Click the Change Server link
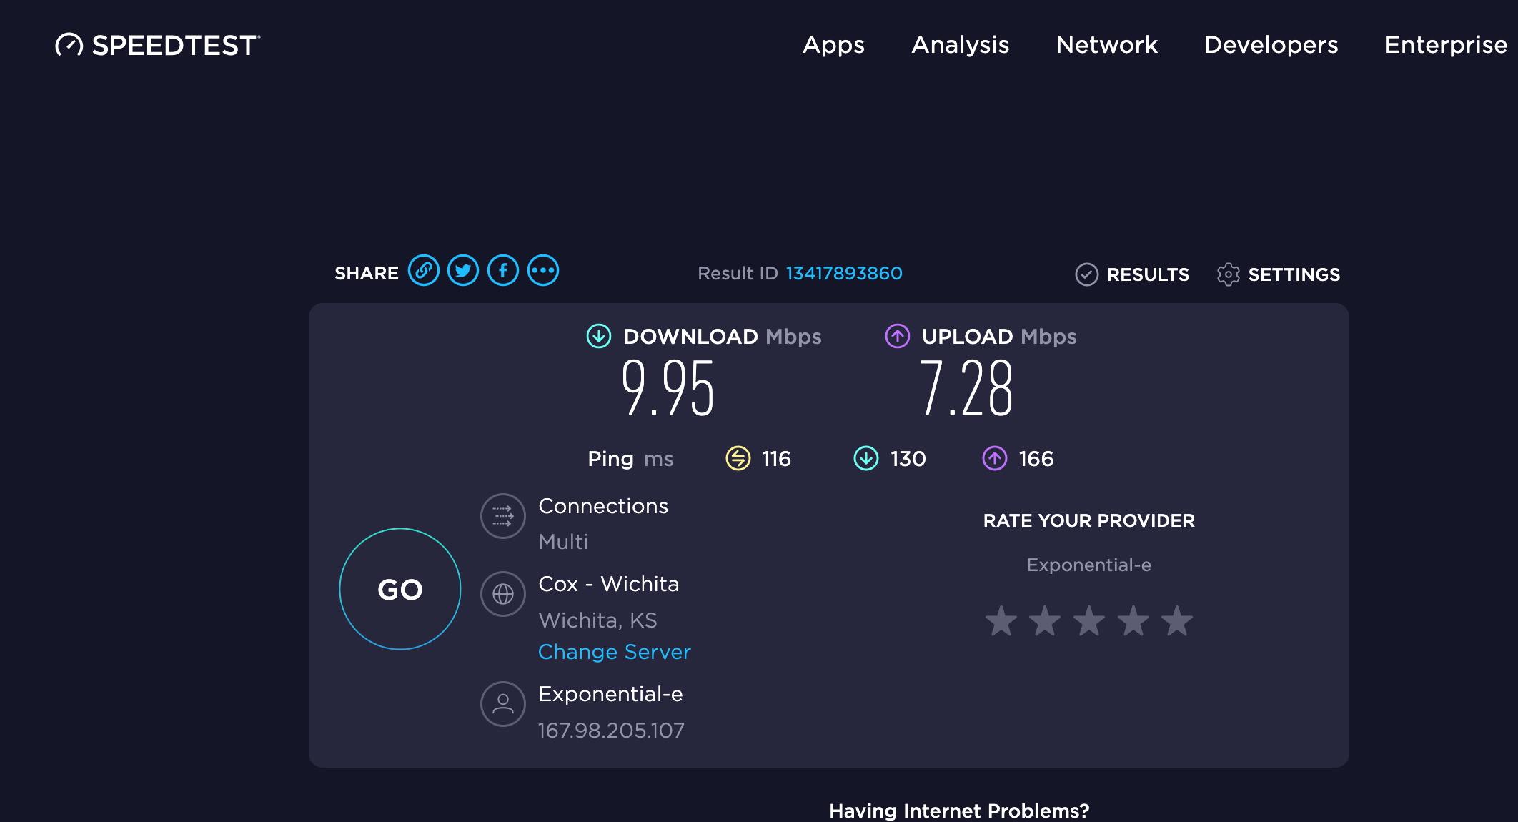1518x822 pixels. tap(614, 651)
